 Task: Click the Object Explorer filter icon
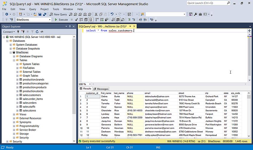pyautogui.click(x=32, y=32)
